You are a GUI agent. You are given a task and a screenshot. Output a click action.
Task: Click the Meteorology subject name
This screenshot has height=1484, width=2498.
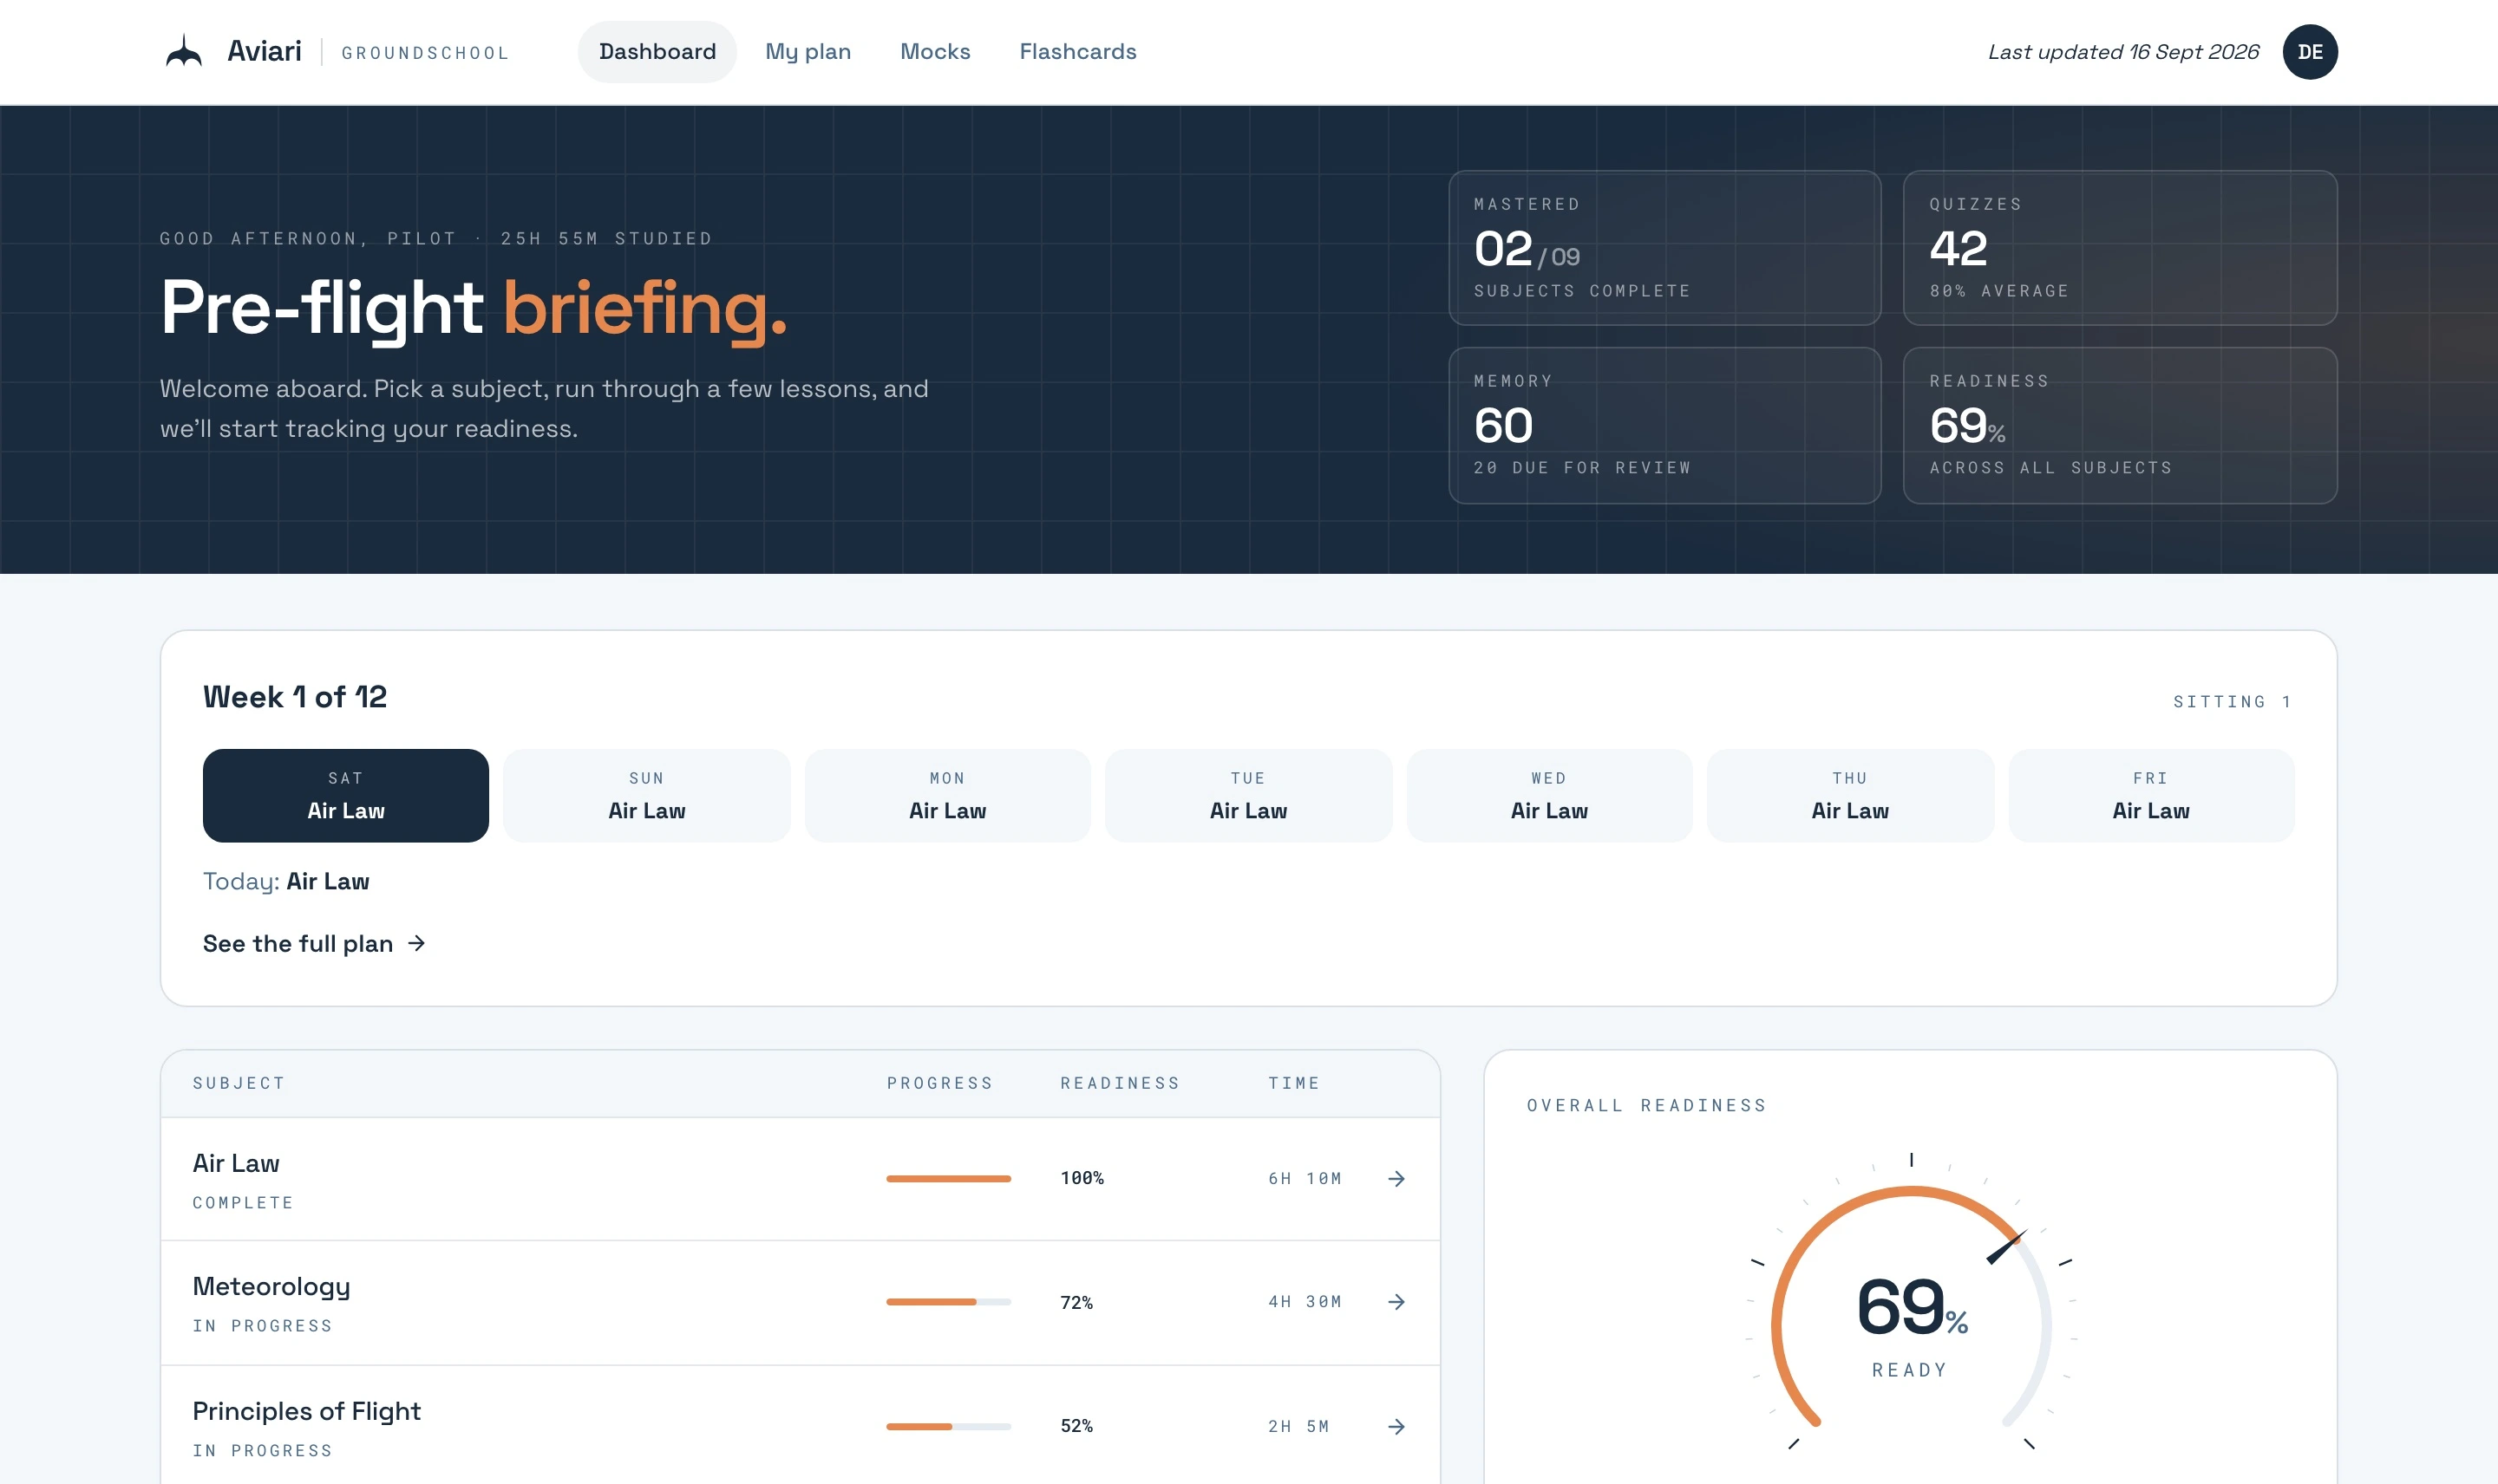coord(271,1287)
